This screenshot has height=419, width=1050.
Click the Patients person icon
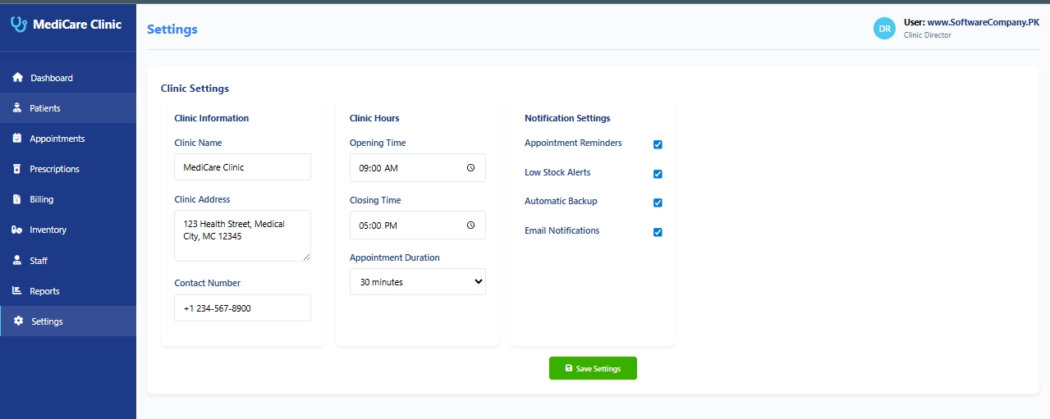[x=17, y=108]
